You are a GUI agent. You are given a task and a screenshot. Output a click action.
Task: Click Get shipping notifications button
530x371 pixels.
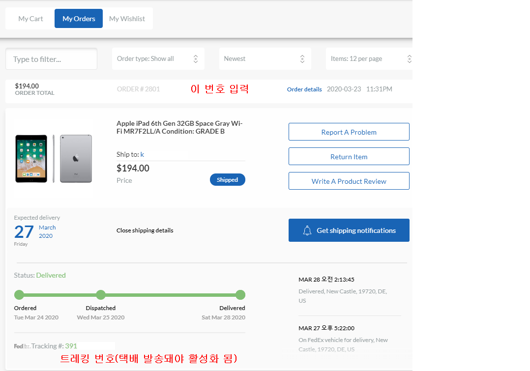point(349,230)
